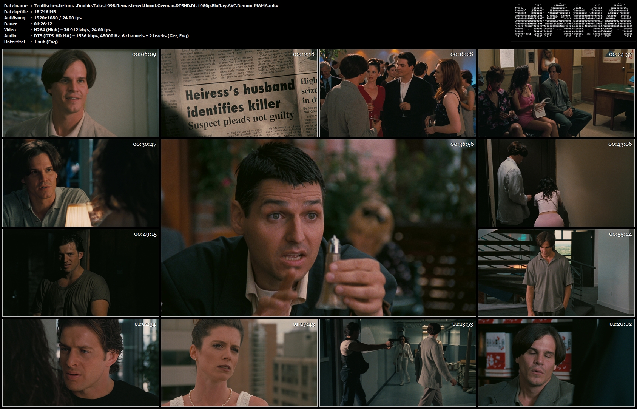
Task: Select the audio line starting with DTS (DTS-HD MA)
Action: pyautogui.click(x=111, y=36)
